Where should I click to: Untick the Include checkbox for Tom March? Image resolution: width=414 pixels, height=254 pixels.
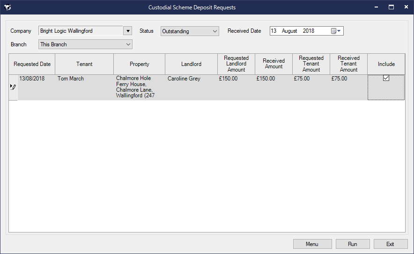[386, 79]
